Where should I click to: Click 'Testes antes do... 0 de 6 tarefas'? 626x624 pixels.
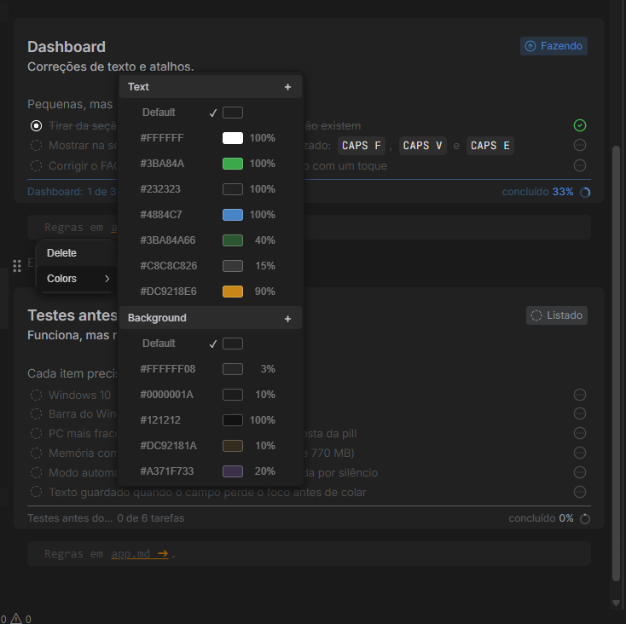tap(106, 518)
